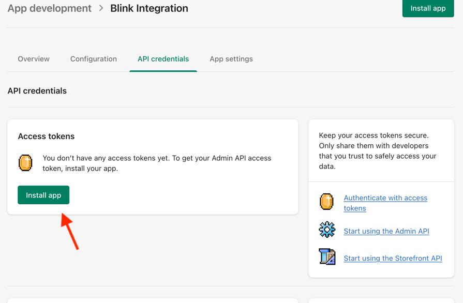This screenshot has width=463, height=303.
Task: Open the Overview tab
Action: [34, 59]
